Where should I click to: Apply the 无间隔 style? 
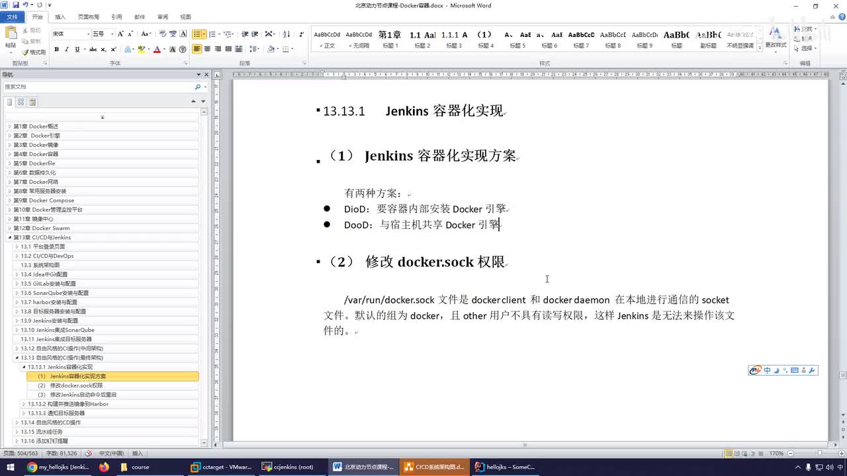[359, 40]
